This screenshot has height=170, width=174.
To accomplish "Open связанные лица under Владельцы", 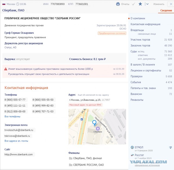I will (x=147, y=34).
